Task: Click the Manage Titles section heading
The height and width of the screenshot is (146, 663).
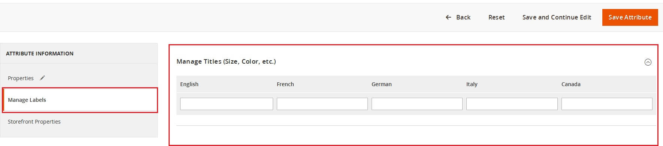Action: coord(226,61)
